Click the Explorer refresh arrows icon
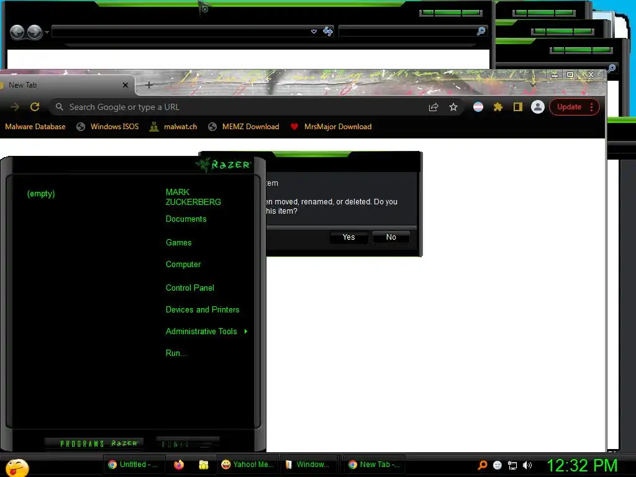The width and height of the screenshot is (636, 477). [x=328, y=31]
